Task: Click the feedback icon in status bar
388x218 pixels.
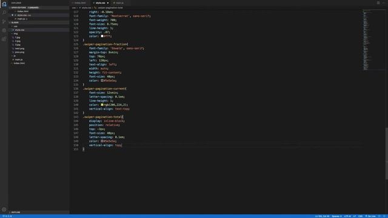Action: 380,216
